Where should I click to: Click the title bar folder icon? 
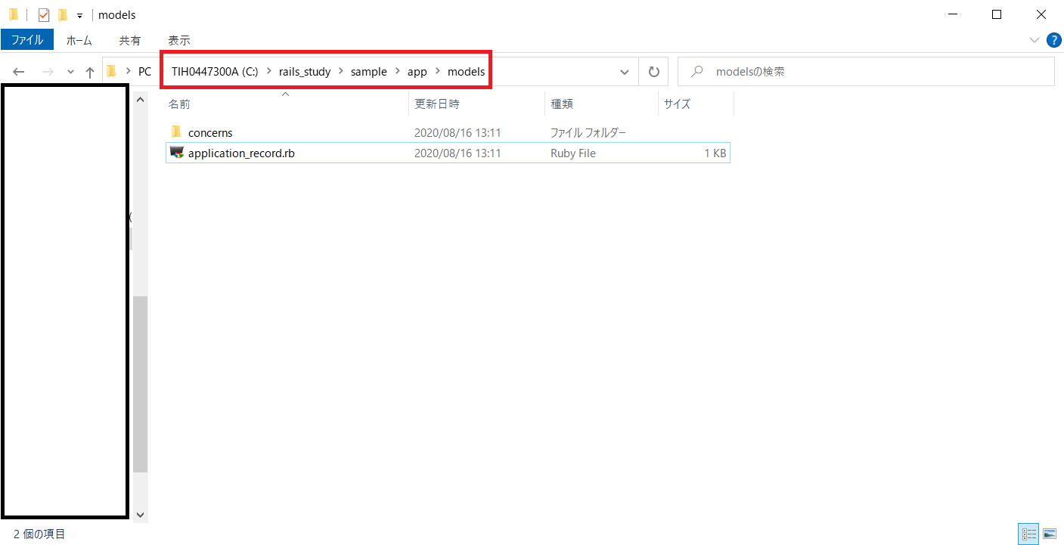click(x=13, y=14)
